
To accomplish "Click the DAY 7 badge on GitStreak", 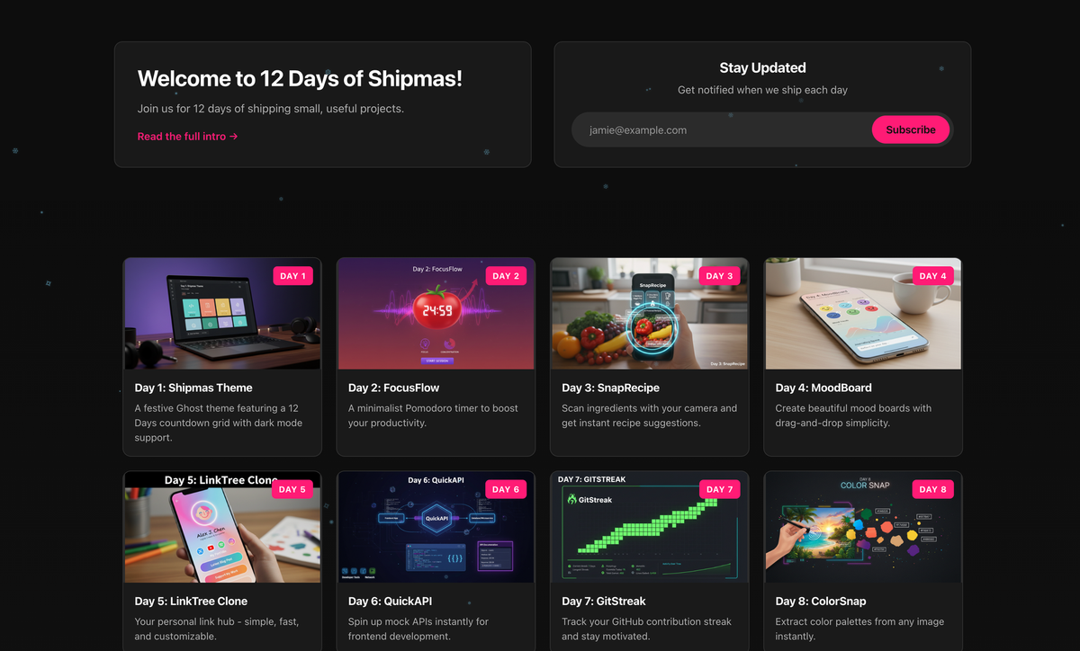I will point(720,489).
